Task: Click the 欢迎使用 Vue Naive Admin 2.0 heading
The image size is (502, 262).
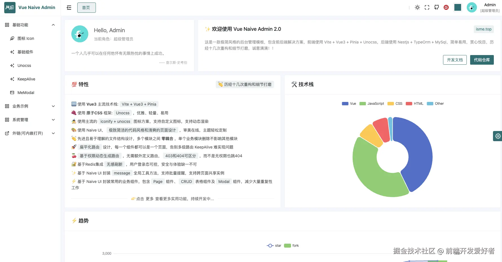Action: 243,29
